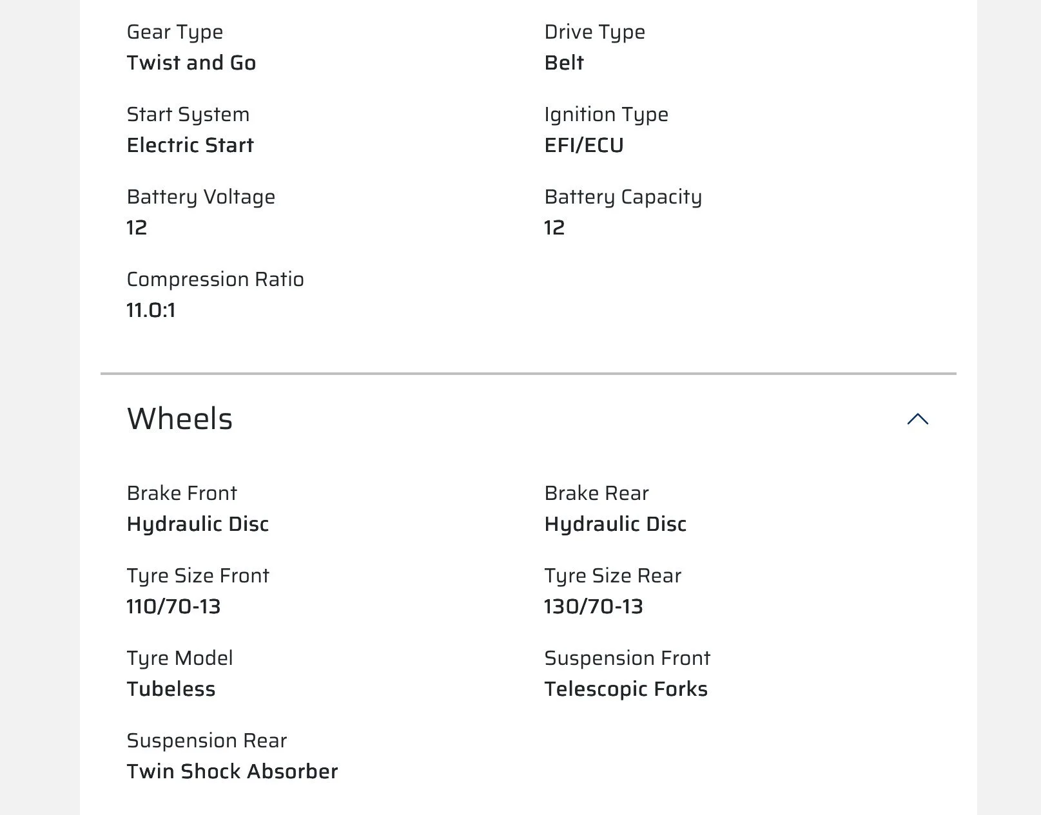Image resolution: width=1041 pixels, height=815 pixels.
Task: Select the Belt drive type value
Action: [x=564, y=62]
